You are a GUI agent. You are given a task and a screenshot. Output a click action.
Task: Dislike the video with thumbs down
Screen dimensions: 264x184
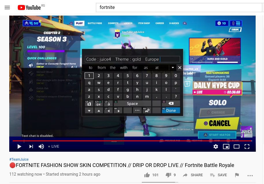pos(168,175)
